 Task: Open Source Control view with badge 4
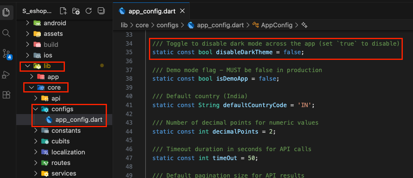tap(7, 54)
